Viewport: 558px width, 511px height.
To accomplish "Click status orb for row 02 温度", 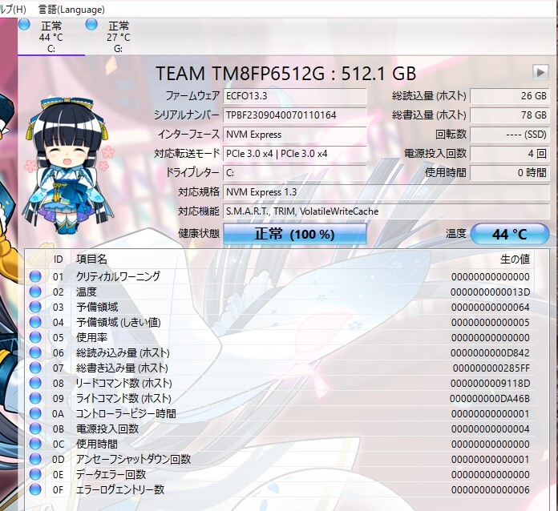I will tap(35, 292).
